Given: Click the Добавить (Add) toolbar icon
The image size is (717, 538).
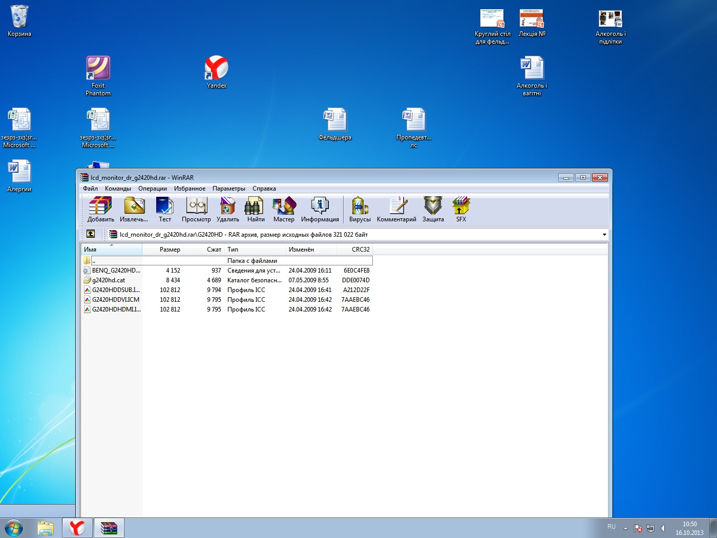Looking at the screenshot, I should click(x=100, y=210).
